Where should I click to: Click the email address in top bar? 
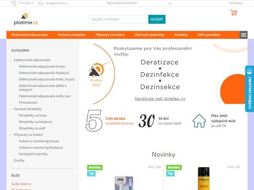(x=57, y=3)
